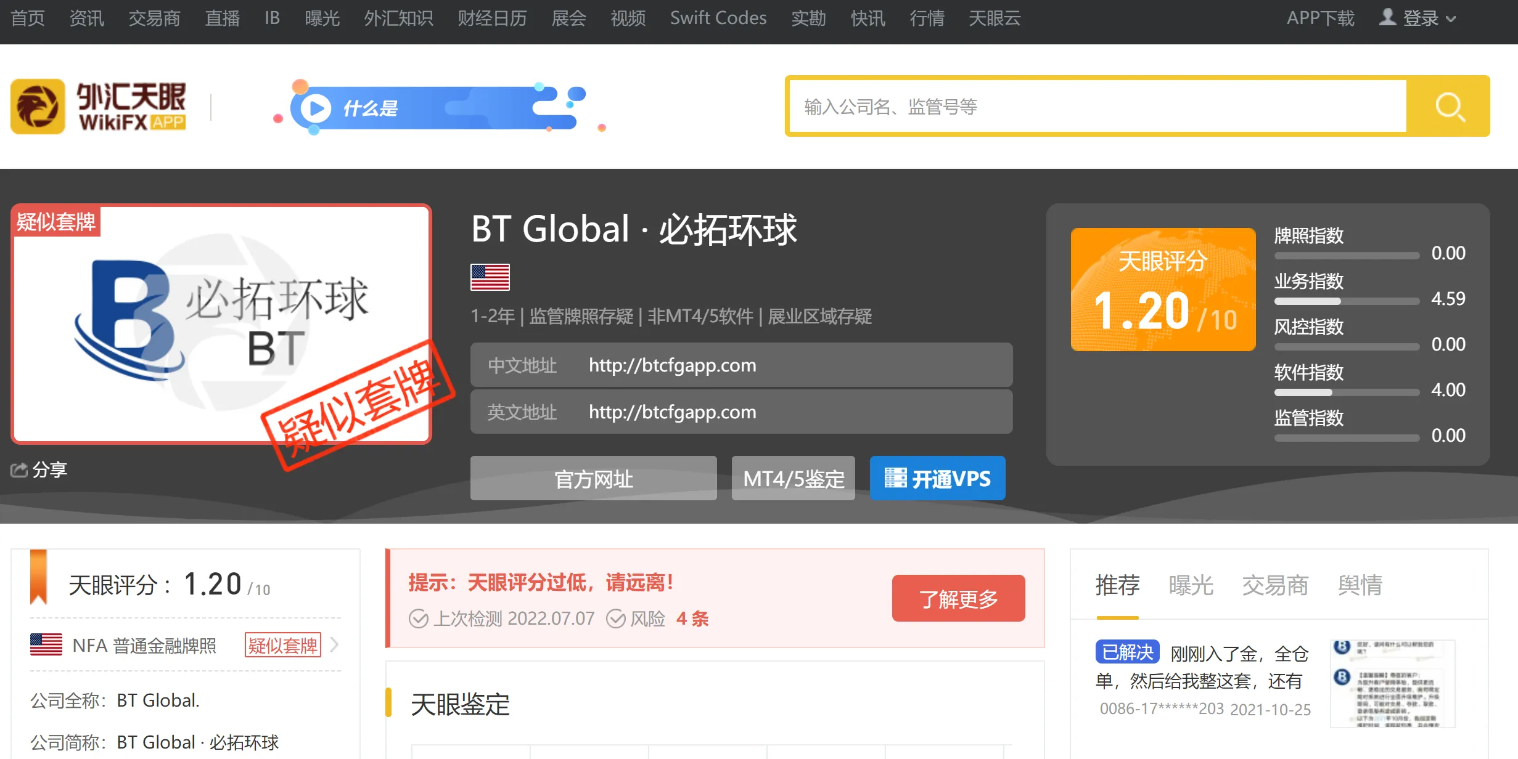Open the 英文地址 btcfgapp.com link
This screenshot has width=1518, height=759.
tap(673, 412)
